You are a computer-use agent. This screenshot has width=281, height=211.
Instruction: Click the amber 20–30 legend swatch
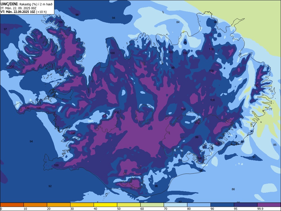[59, 205]
